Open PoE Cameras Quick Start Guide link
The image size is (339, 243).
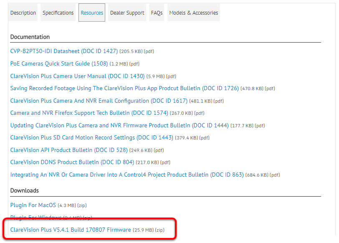(x=59, y=63)
